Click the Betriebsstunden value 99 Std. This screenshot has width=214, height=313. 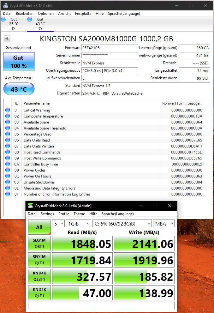click(x=194, y=78)
